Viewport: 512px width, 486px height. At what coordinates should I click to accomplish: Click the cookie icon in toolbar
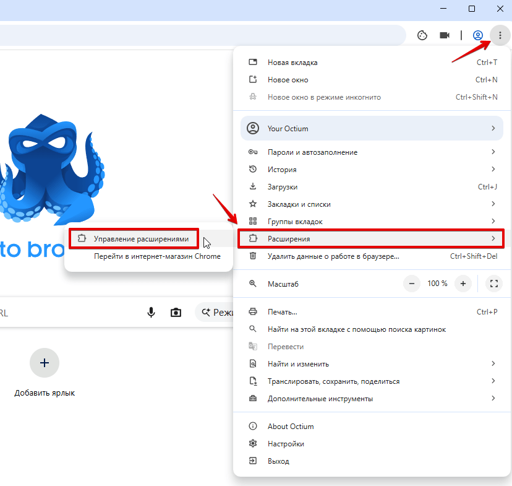(422, 35)
